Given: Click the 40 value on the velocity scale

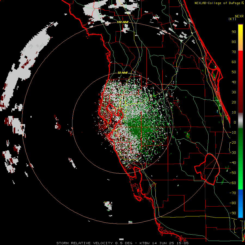Looking at the screenshot, I should (x=234, y=82).
